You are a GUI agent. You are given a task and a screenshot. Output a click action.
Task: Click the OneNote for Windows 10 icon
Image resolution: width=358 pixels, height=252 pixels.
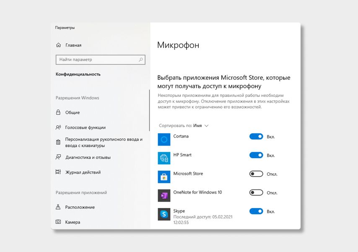(x=164, y=195)
